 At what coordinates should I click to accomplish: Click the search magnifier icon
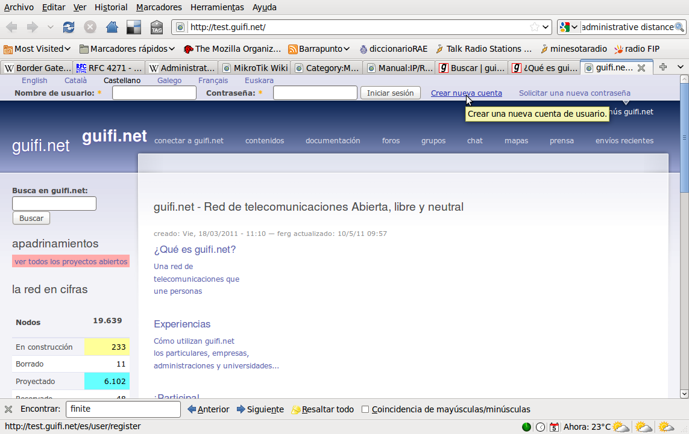point(679,27)
